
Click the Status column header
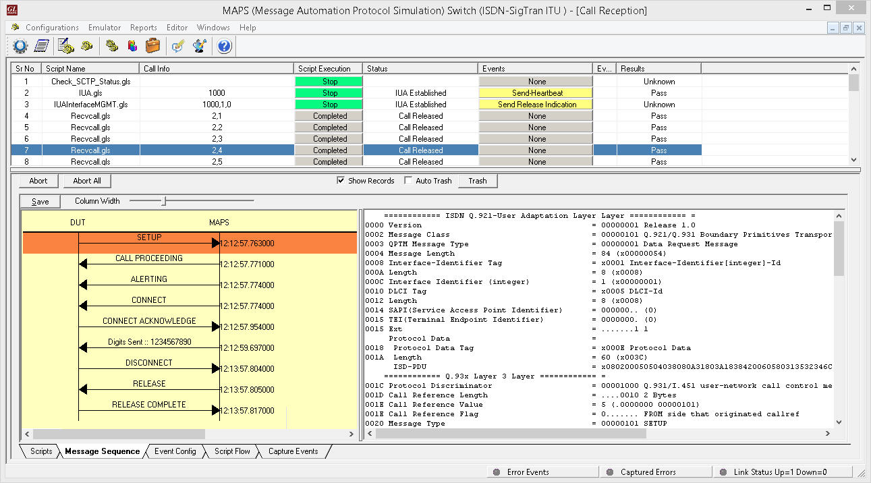(x=421, y=68)
